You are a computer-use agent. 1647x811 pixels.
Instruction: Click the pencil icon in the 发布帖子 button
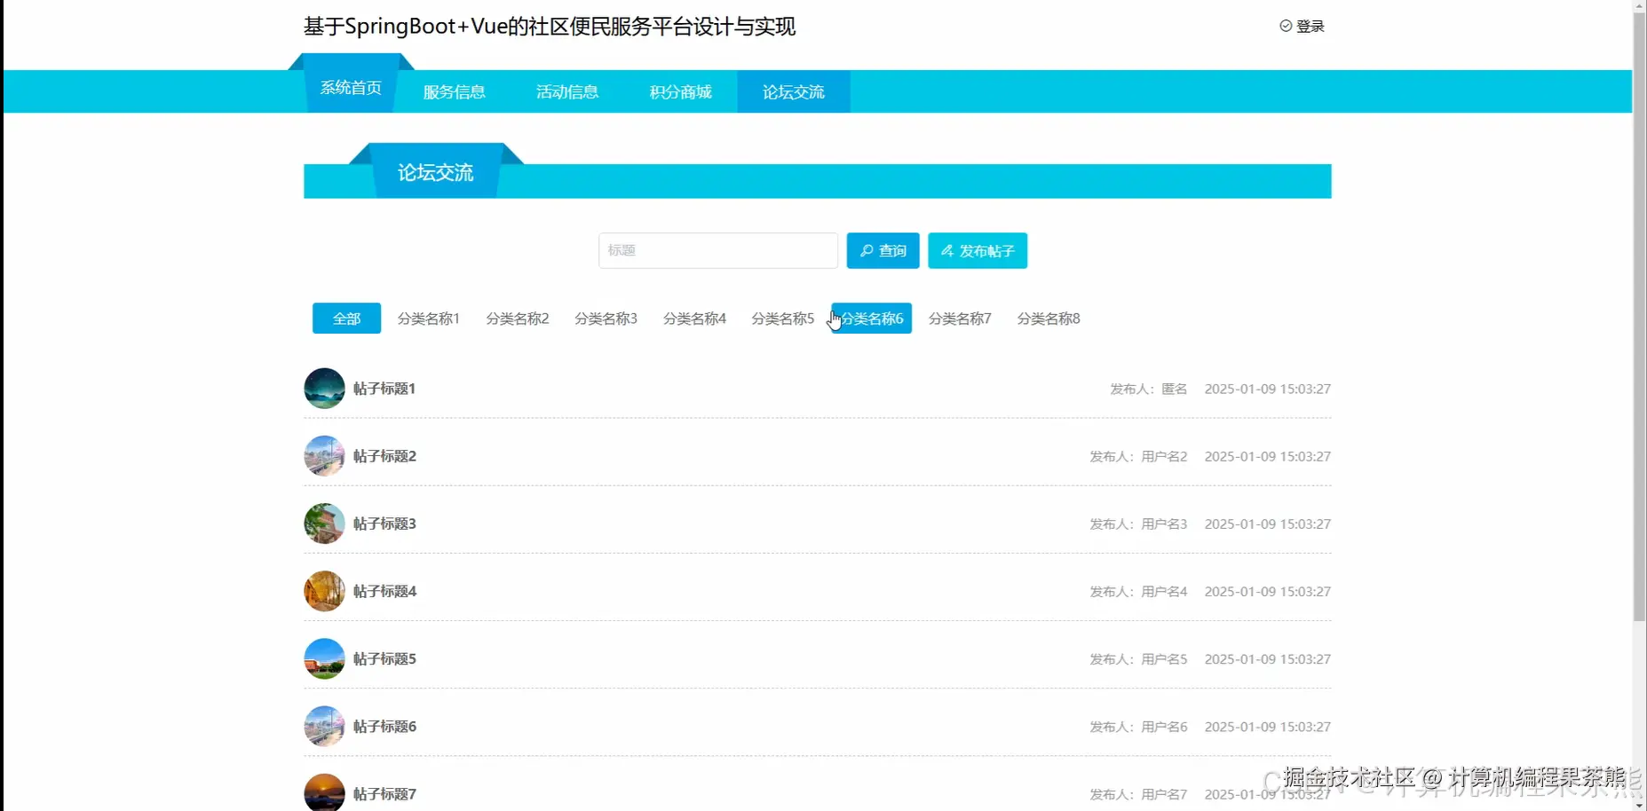click(947, 251)
